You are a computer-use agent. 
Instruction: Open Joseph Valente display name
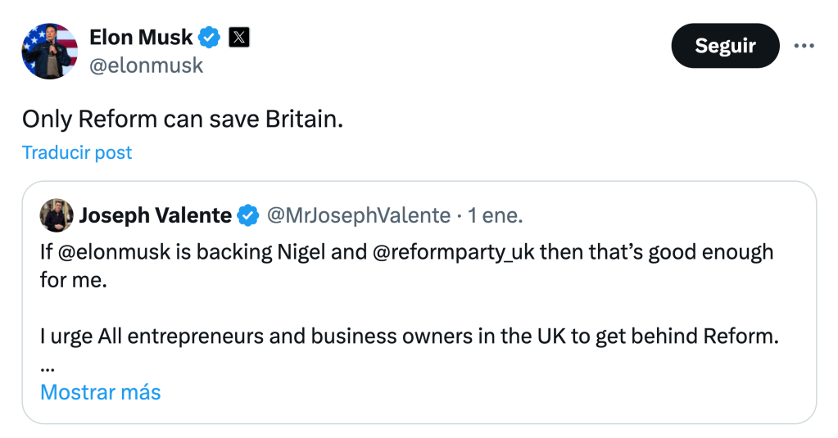[x=156, y=215]
